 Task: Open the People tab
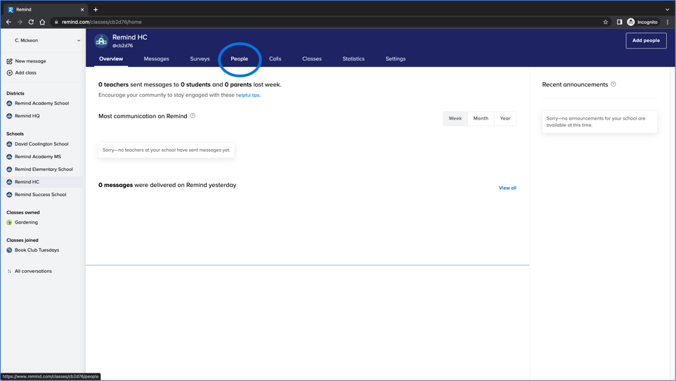pyautogui.click(x=240, y=59)
